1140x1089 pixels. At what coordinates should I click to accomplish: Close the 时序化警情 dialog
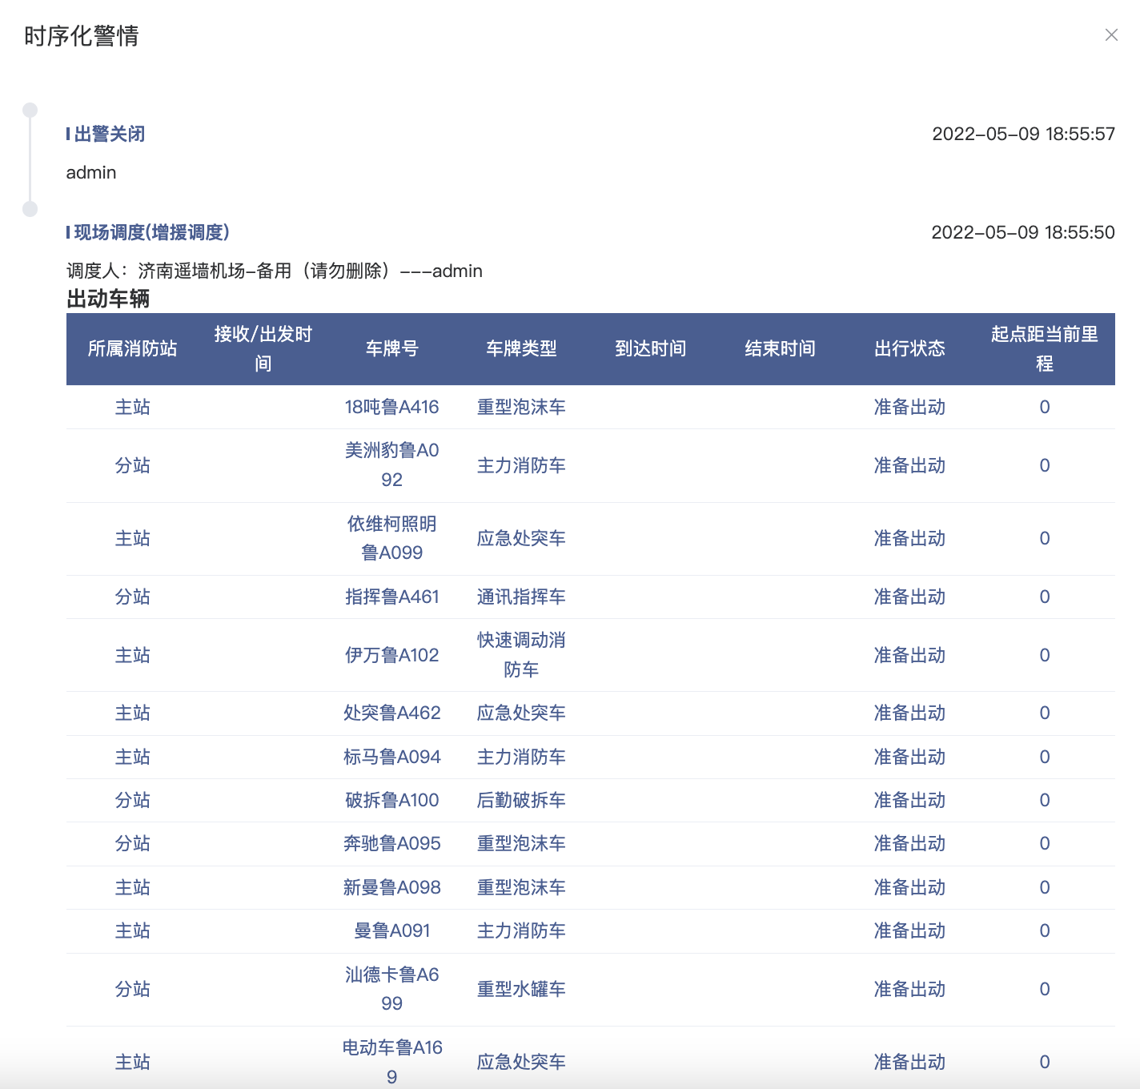coord(1111,35)
